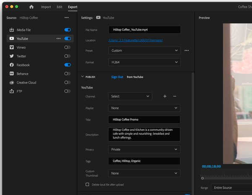Click the preview timeline playhead slider
Image resolution: width=252 pixels, height=195 pixels.
point(202,178)
